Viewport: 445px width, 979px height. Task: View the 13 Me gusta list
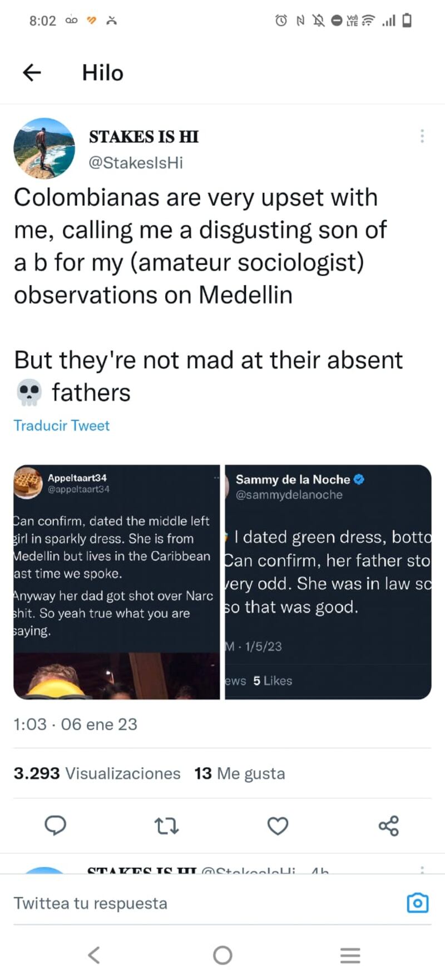[240, 774]
